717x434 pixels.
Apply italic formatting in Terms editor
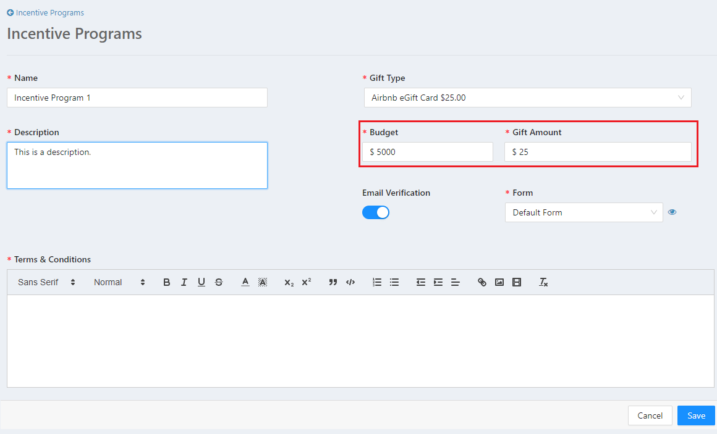point(184,282)
